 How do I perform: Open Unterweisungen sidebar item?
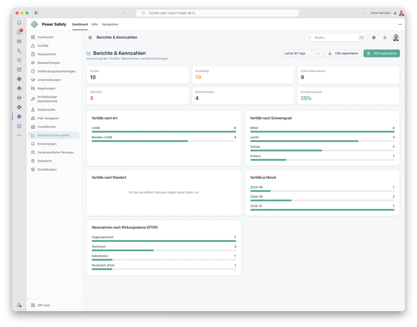click(x=54, y=80)
